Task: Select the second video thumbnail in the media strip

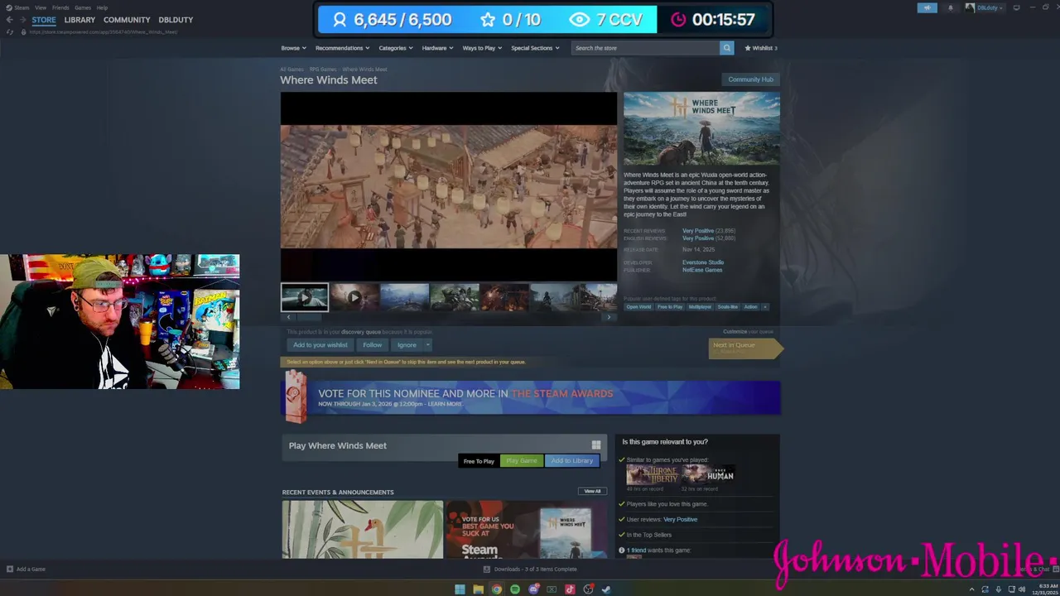Action: click(x=354, y=297)
